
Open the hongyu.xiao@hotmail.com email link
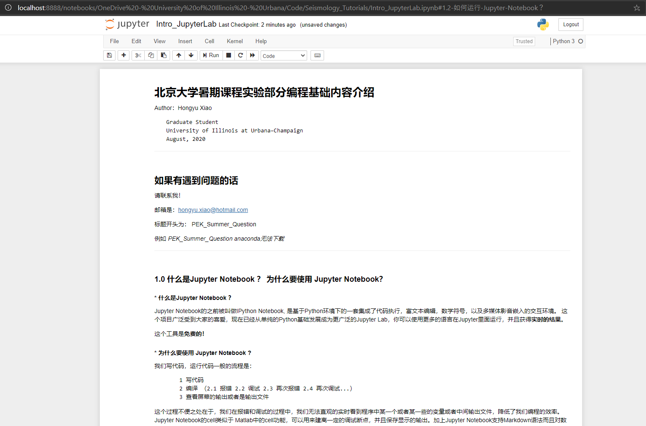(x=213, y=210)
